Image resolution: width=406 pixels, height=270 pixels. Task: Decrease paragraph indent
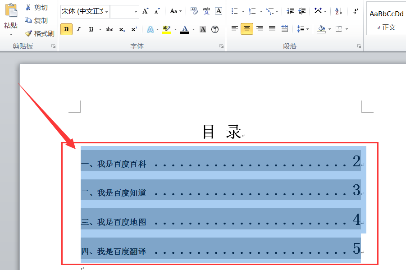[x=290, y=11]
